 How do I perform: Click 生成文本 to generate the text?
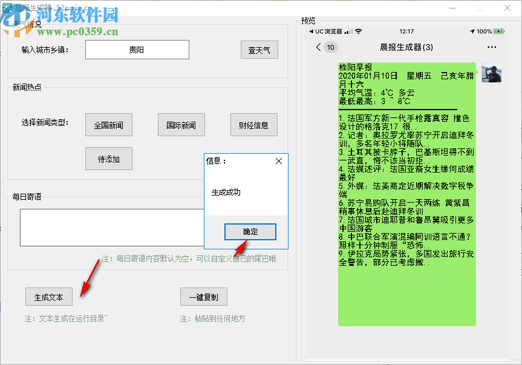pyautogui.click(x=48, y=297)
